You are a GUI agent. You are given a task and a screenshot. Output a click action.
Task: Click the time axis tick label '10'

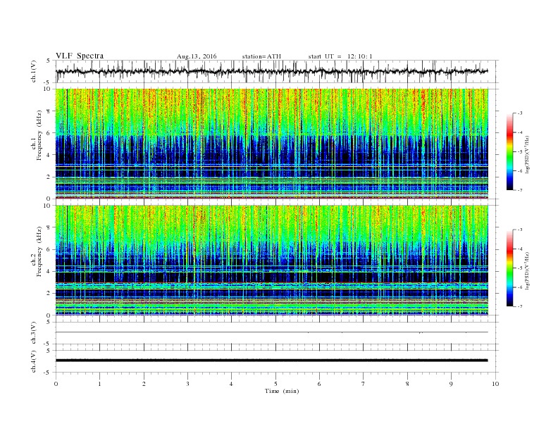click(x=495, y=384)
